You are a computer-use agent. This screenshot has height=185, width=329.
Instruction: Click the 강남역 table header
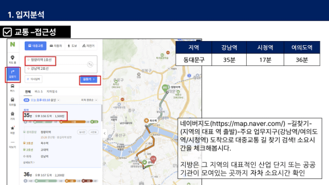tap(229, 47)
